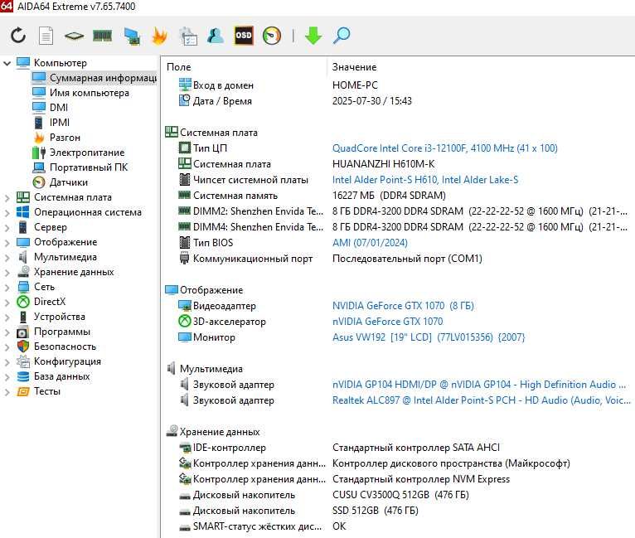The image size is (635, 538).
Task: Open the DMI tree item
Action: click(51, 107)
